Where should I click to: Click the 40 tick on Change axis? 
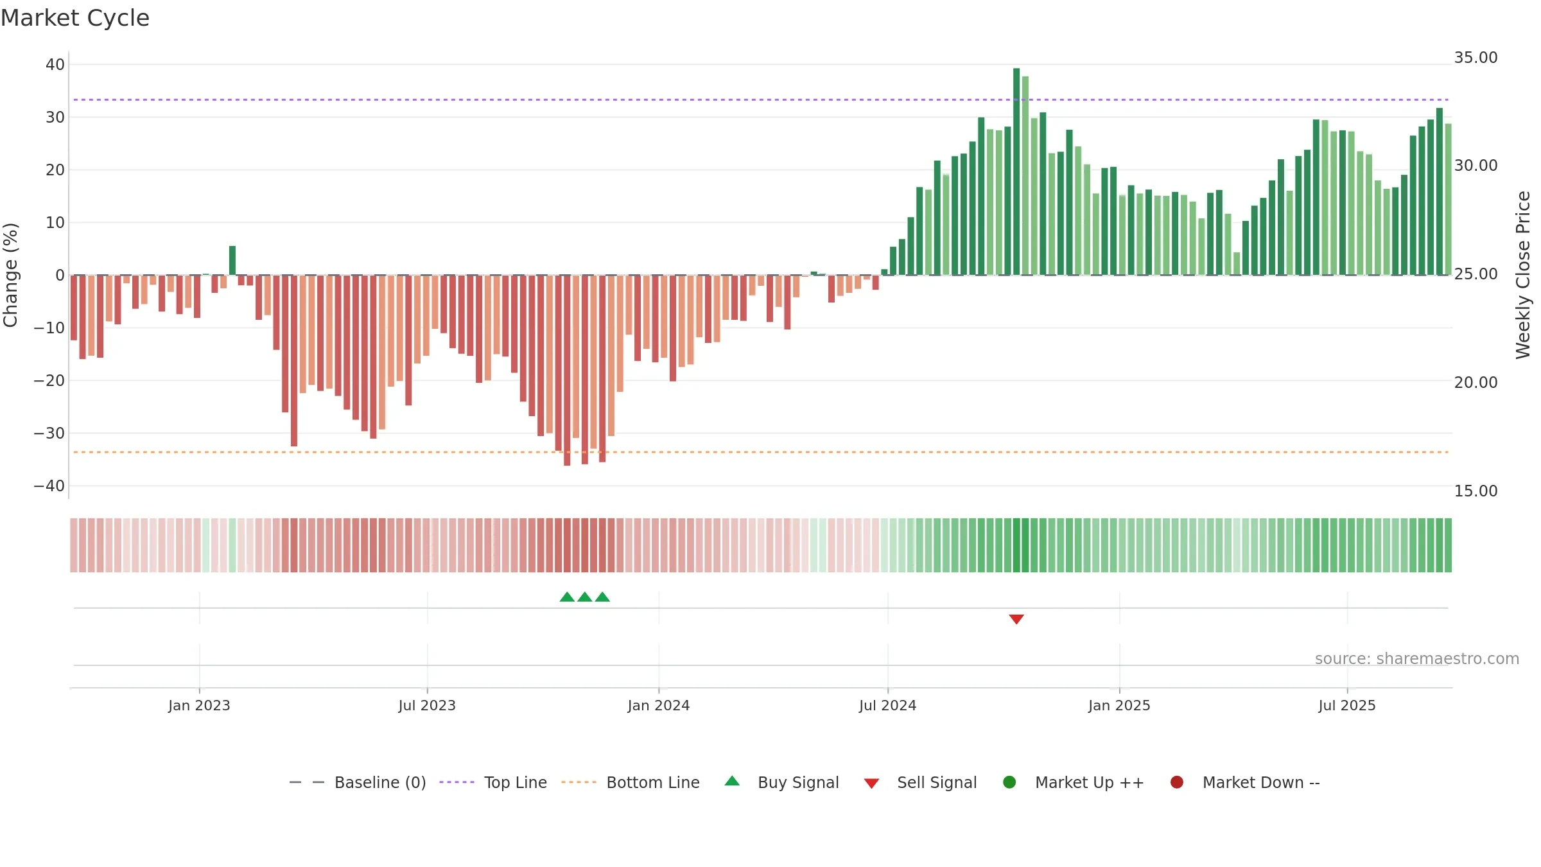pos(55,64)
